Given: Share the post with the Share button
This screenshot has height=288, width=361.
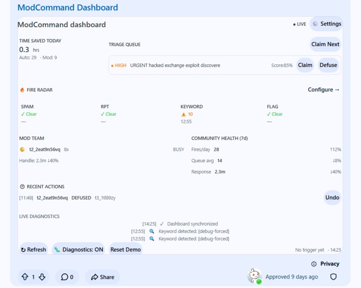Looking at the screenshot, I should [103, 277].
